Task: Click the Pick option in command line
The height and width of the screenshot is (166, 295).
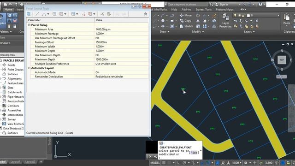Action: 194,153
